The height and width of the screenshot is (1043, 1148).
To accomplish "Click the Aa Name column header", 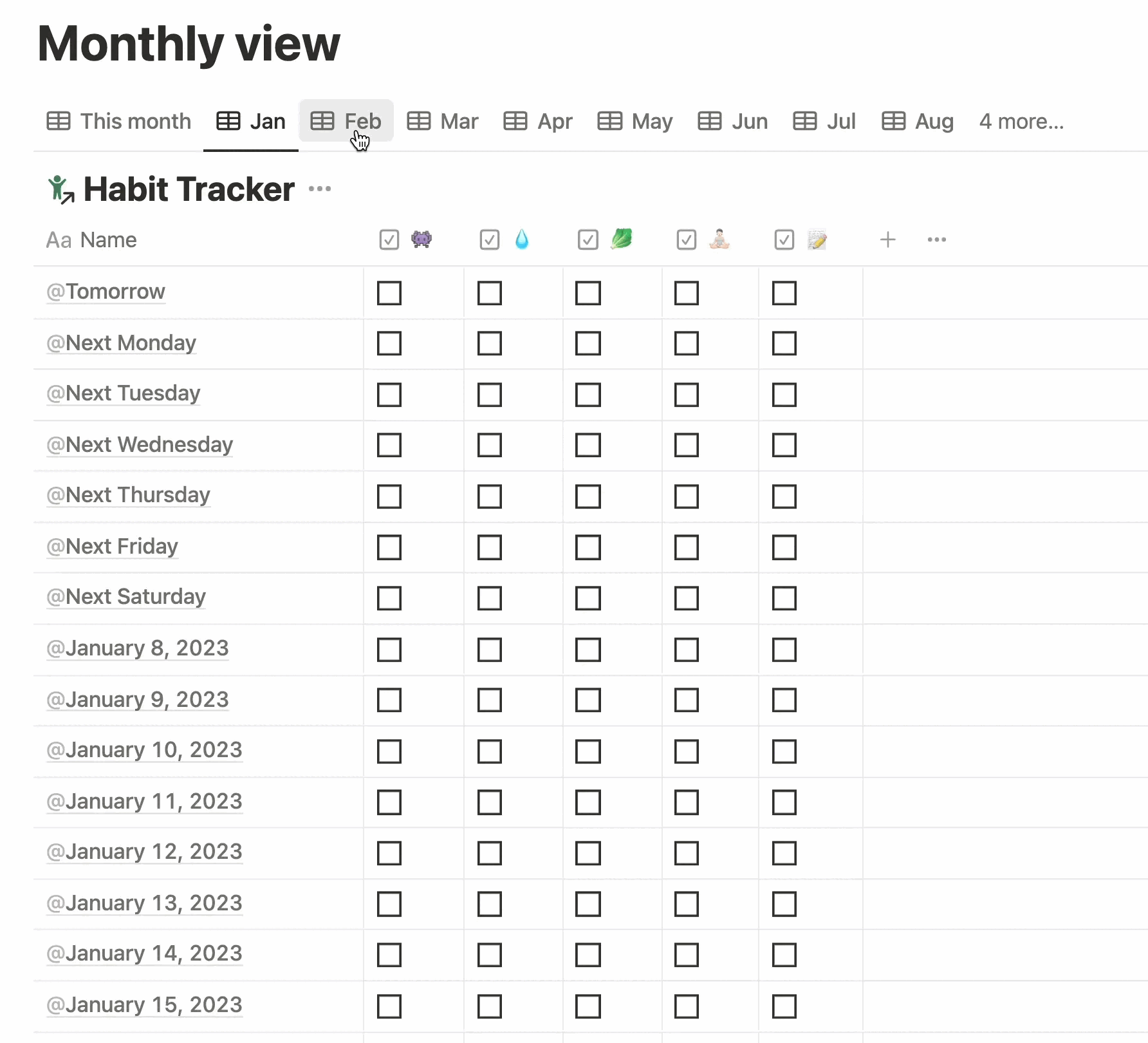I will (91, 240).
